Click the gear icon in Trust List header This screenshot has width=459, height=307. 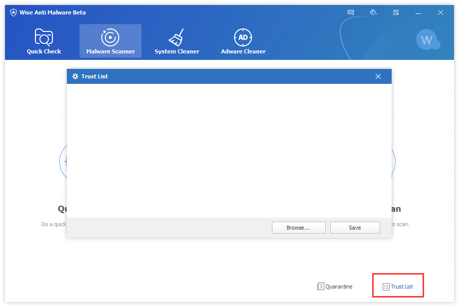click(75, 76)
